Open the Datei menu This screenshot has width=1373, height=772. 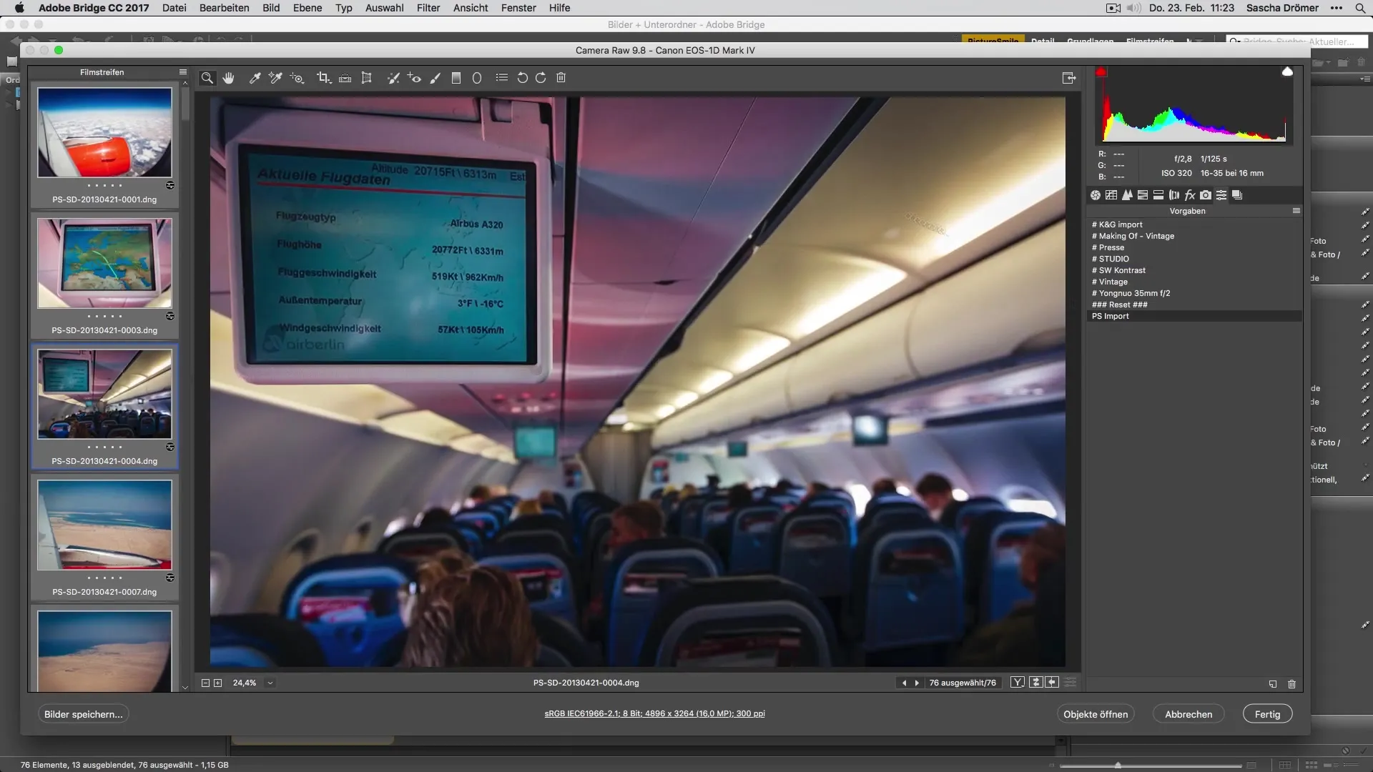(174, 8)
